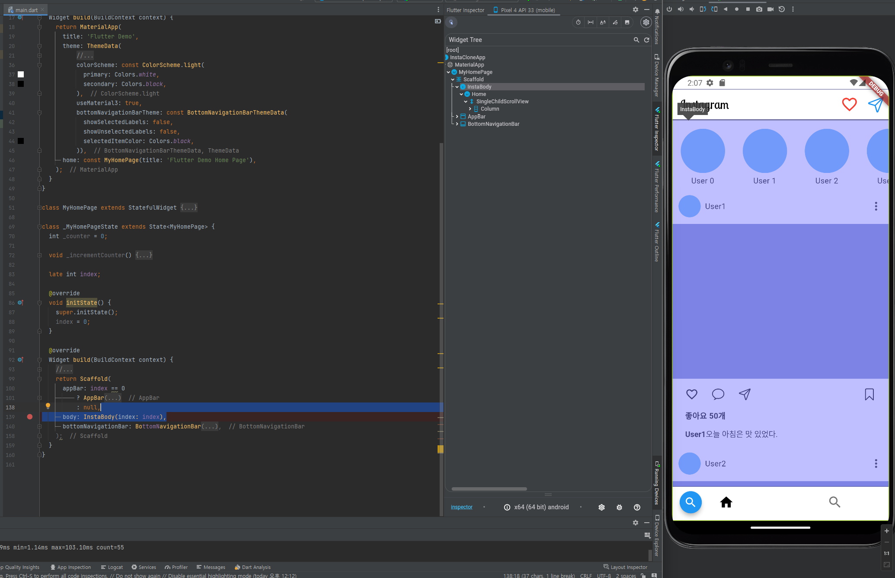Toggle breakpoint on line 139
895x578 pixels.
click(30, 417)
